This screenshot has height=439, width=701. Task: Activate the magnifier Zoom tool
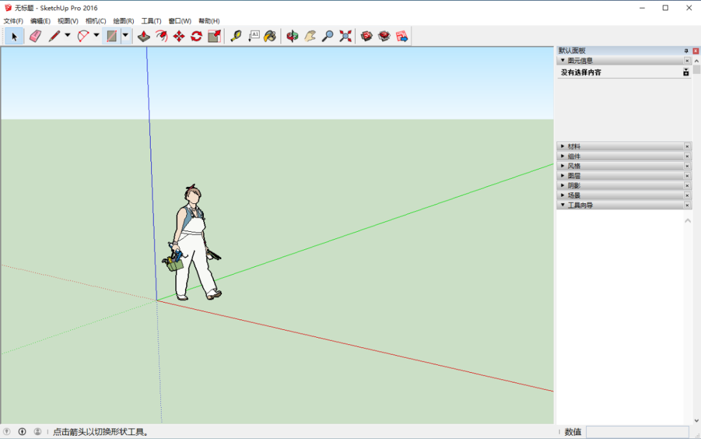(x=328, y=36)
